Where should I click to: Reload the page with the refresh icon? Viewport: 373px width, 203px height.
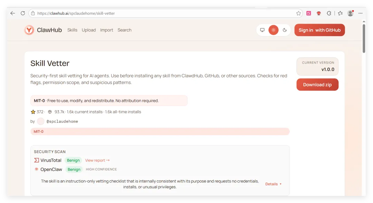(23, 13)
